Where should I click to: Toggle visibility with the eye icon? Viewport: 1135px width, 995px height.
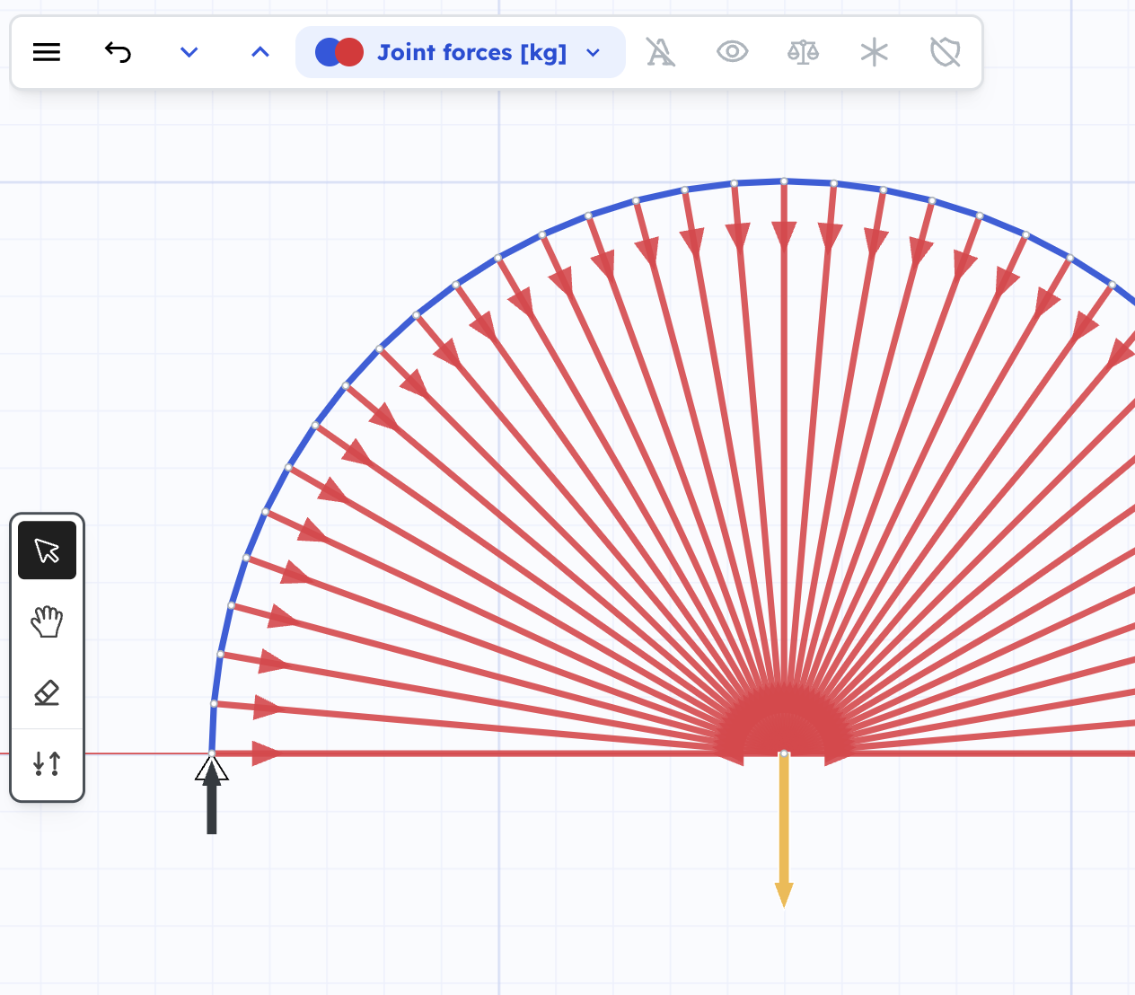tap(733, 52)
